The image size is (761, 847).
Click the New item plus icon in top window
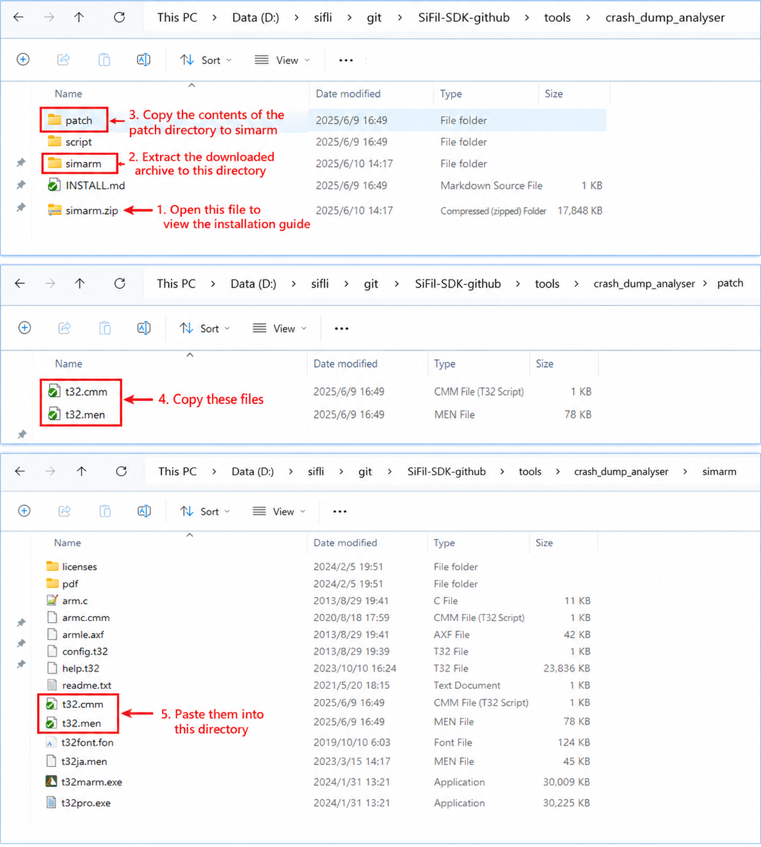click(x=23, y=60)
